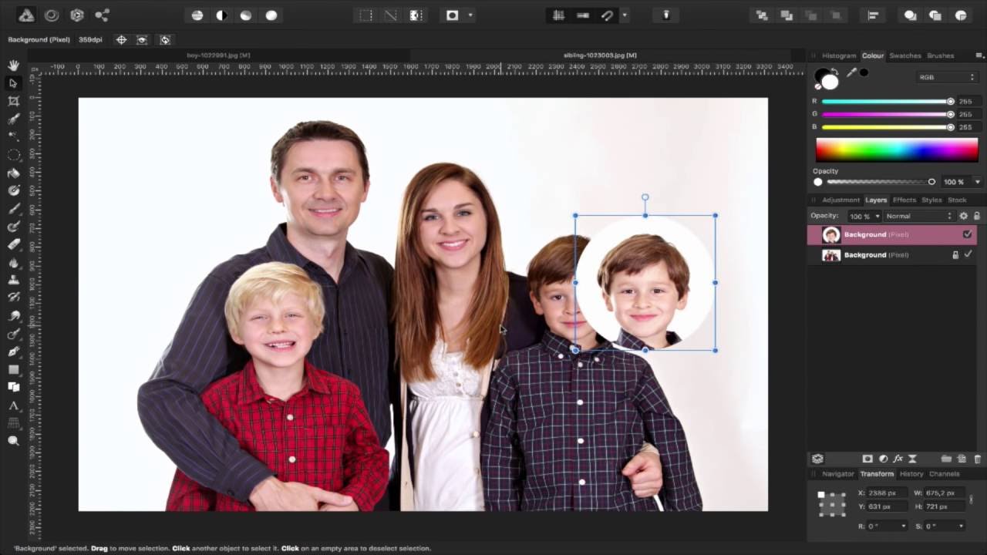Apply Auto Levels from the toolbar

coord(197,15)
